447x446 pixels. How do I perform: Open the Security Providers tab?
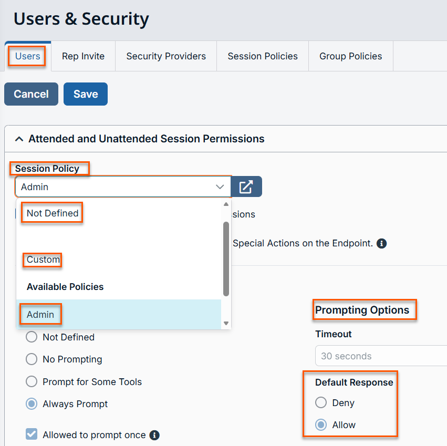click(166, 56)
